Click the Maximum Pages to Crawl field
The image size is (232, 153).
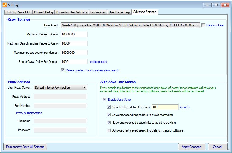(74, 34)
